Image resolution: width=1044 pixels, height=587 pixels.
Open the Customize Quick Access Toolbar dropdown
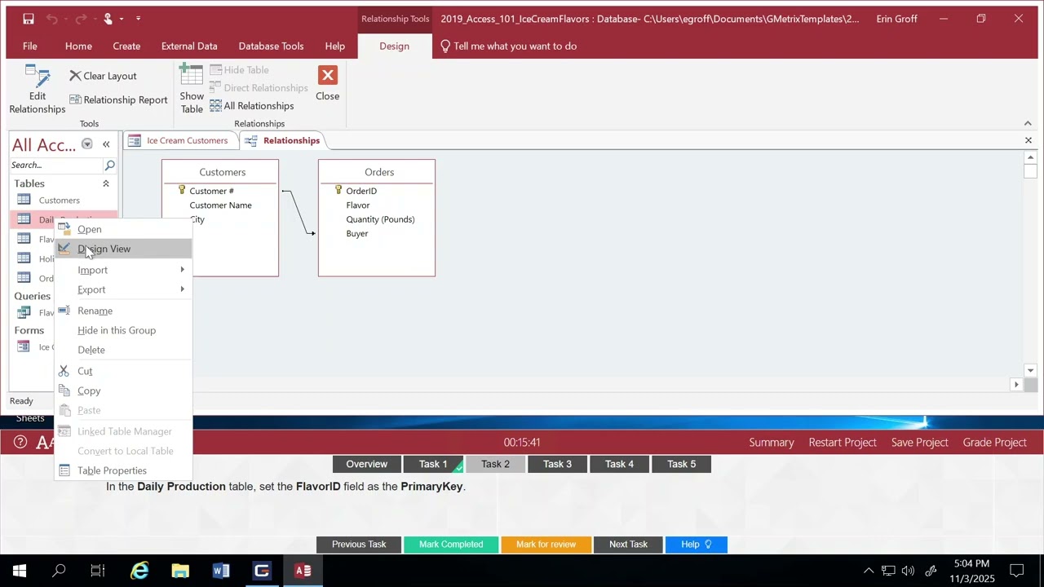138,19
